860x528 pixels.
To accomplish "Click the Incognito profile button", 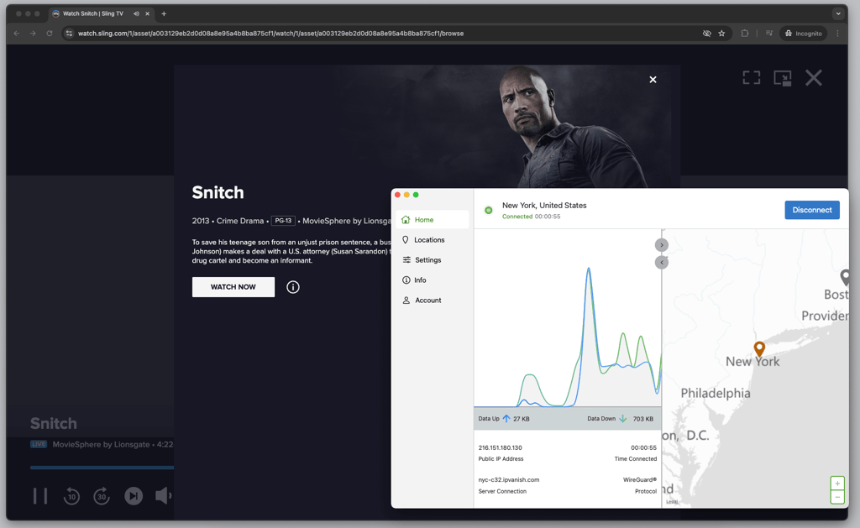I will (x=804, y=34).
